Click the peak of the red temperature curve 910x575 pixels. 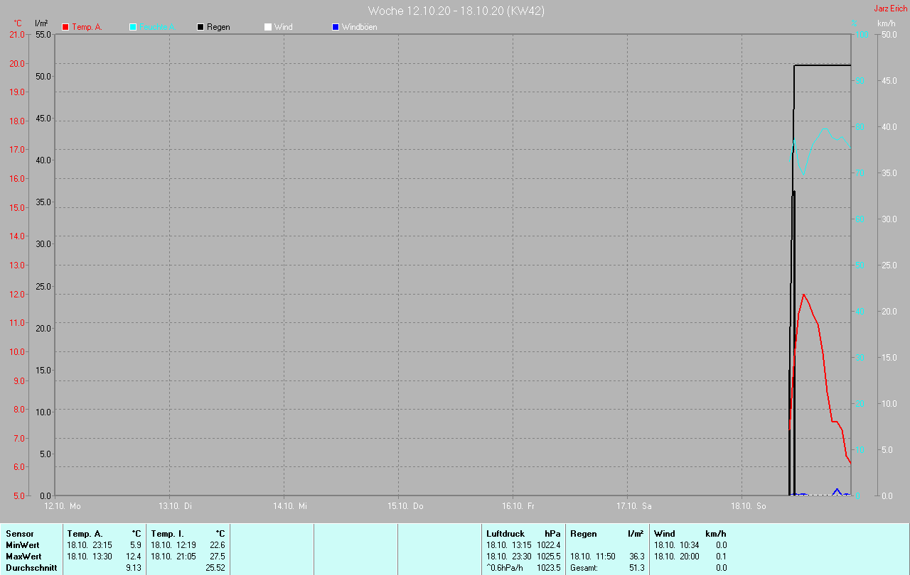click(803, 295)
